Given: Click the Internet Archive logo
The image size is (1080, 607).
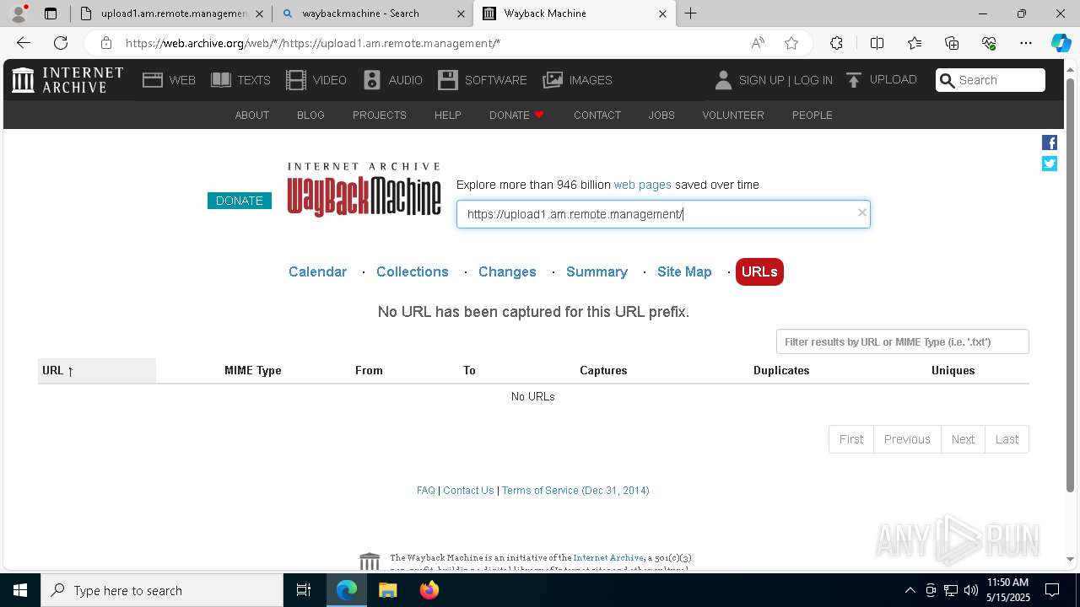Looking at the screenshot, I should pyautogui.click(x=67, y=80).
